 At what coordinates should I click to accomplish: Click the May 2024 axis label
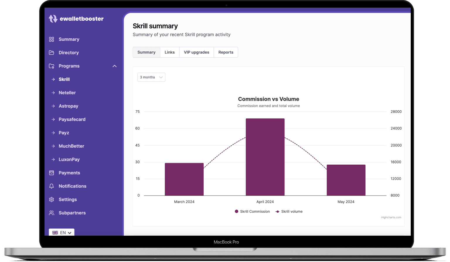(346, 202)
